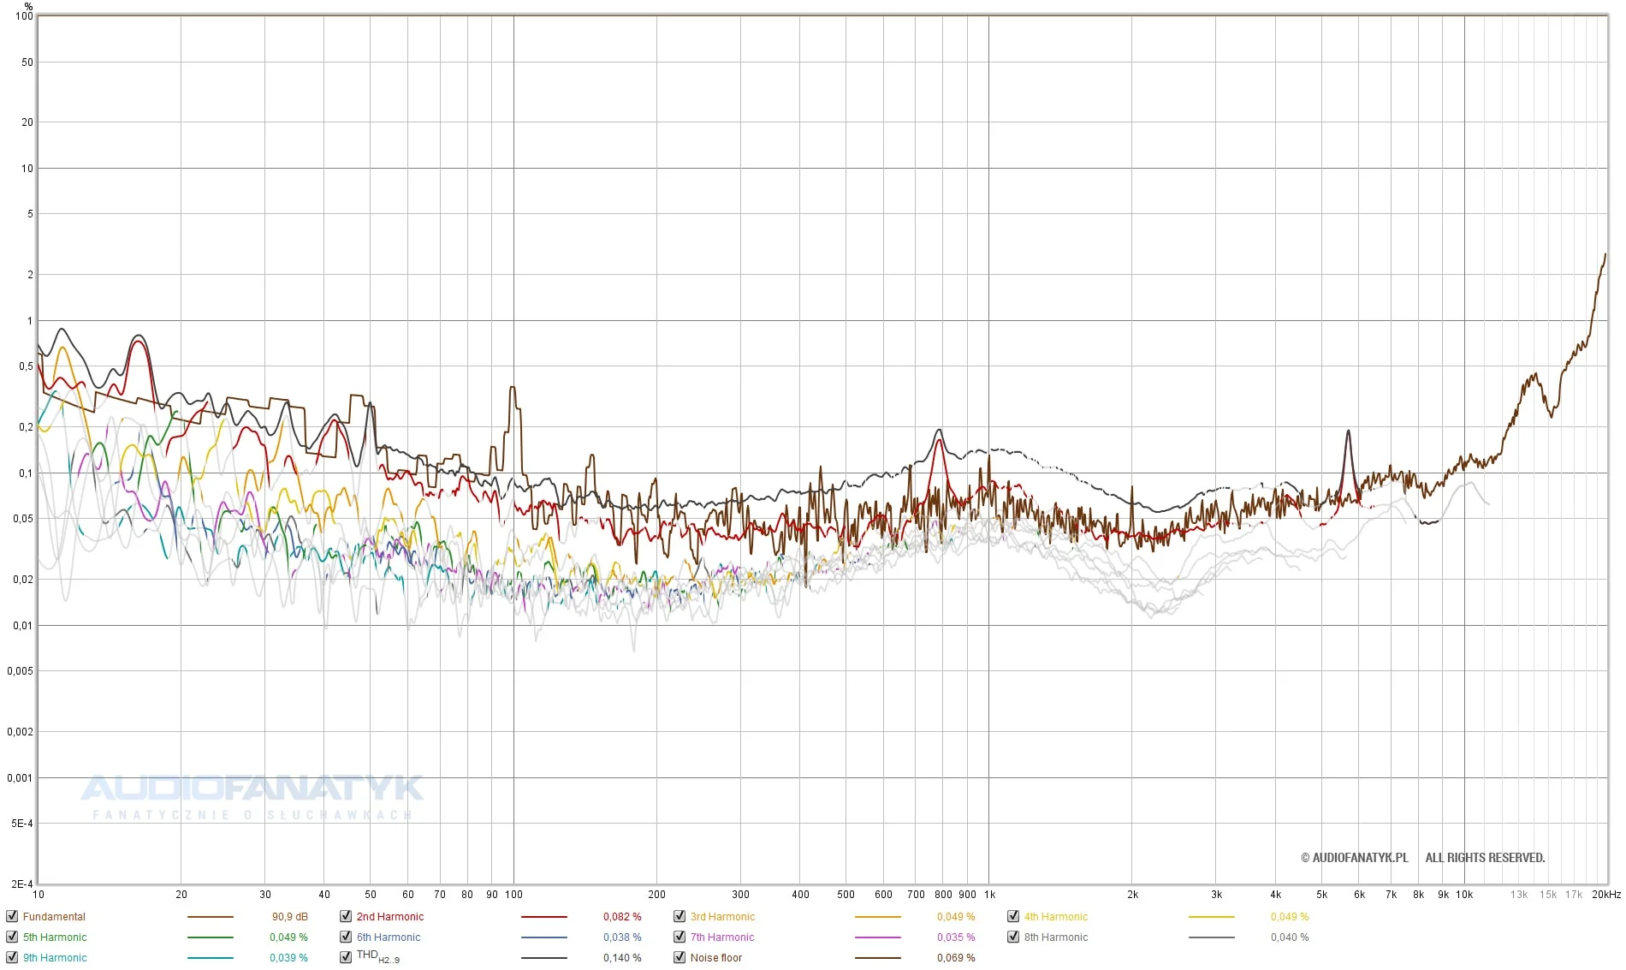Uncheck the 2nd Harmonic checkbox

(346, 916)
